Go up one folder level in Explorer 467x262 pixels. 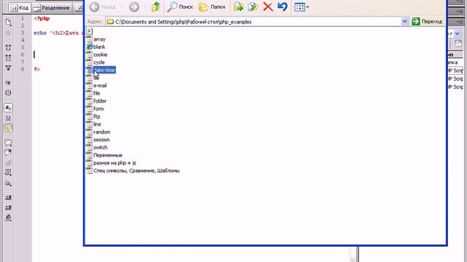point(156,7)
